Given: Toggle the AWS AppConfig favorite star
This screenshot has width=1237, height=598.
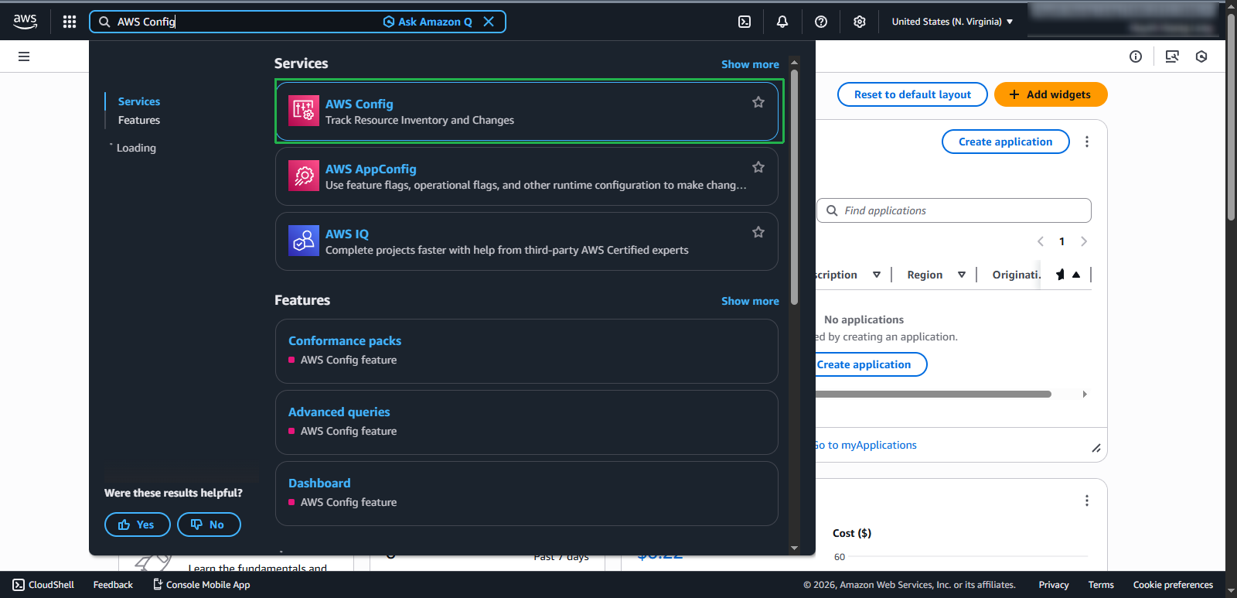Looking at the screenshot, I should pos(758,167).
